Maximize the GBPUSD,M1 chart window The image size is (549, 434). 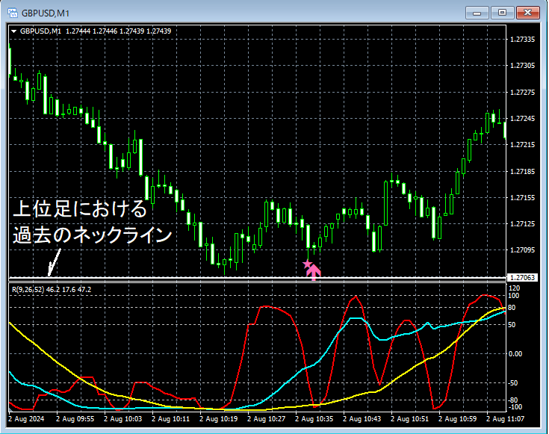[502, 13]
